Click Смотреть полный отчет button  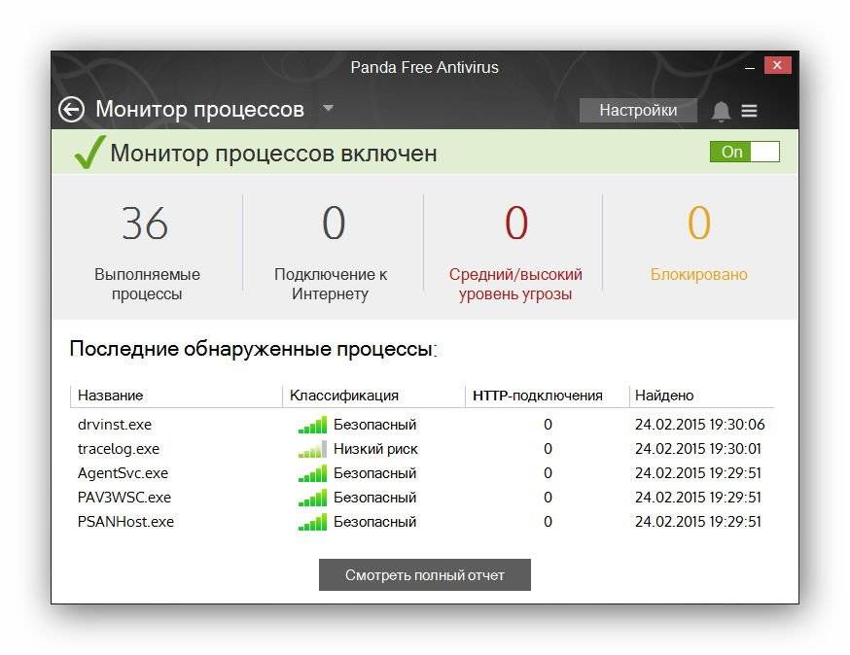(424, 574)
